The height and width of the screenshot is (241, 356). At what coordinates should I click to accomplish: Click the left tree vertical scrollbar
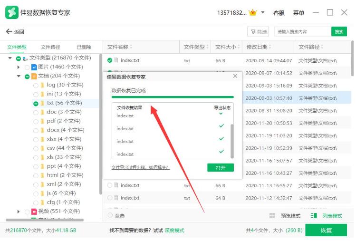101,124
